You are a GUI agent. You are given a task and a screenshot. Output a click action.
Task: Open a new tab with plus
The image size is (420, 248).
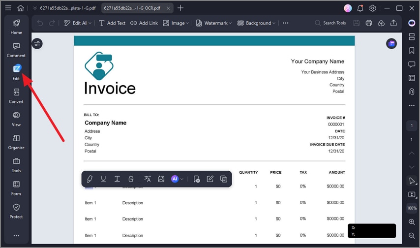[180, 8]
